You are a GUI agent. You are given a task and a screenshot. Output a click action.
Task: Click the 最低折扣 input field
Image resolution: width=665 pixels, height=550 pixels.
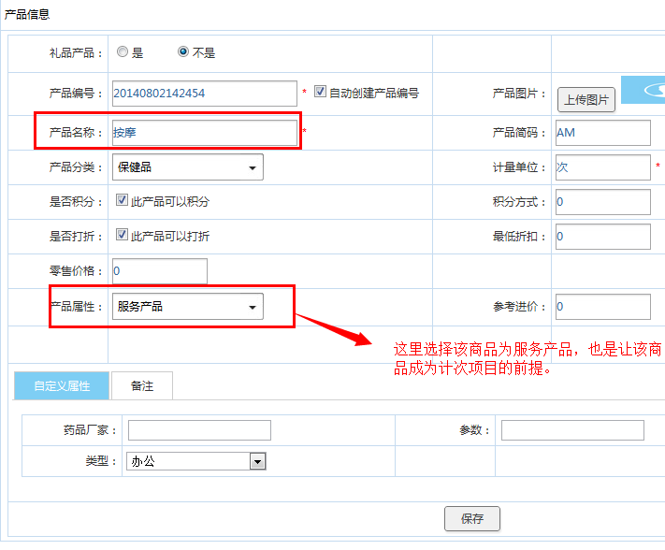(602, 237)
